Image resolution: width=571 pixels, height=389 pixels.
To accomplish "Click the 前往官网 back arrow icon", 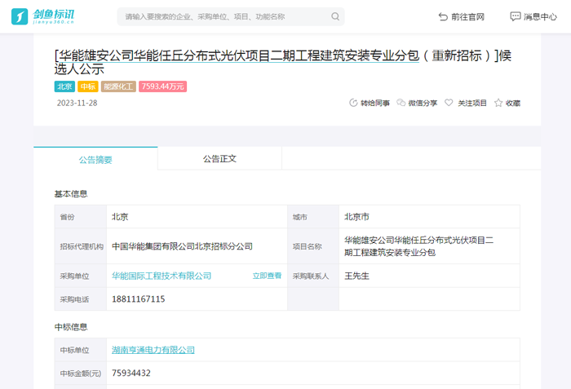I will coord(443,17).
